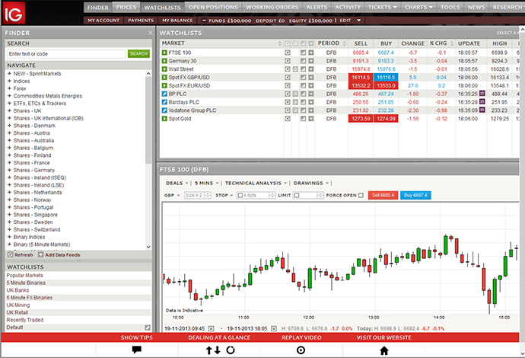Open chart icon for Spot FX EUR/USD

point(303,86)
